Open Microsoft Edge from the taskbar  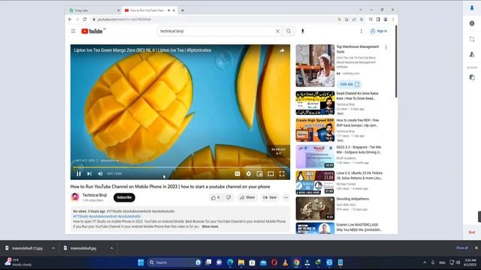tap(230, 262)
